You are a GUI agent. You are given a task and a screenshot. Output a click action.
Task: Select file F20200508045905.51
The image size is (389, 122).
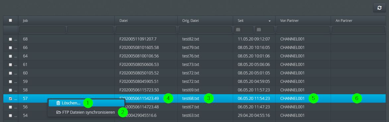[139, 82]
